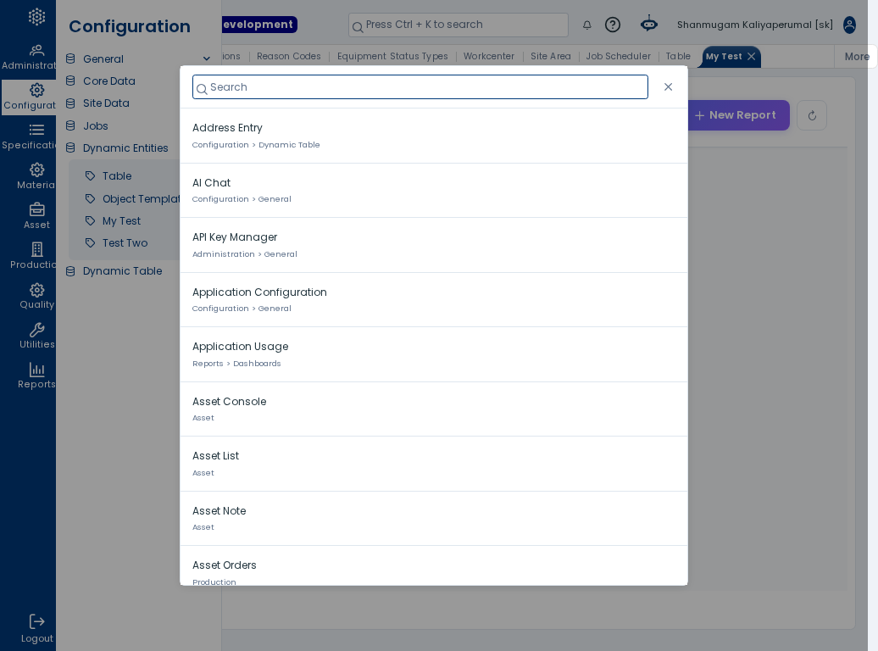
Task: Click the Logout icon
Action: click(37, 621)
